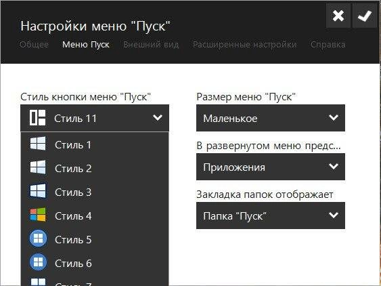Switch to the Общее tab
The width and height of the screenshot is (381, 286).
click(x=34, y=45)
